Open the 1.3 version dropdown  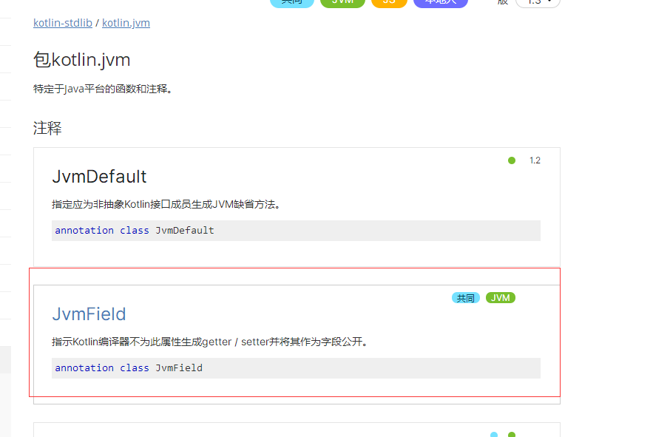(538, 2)
